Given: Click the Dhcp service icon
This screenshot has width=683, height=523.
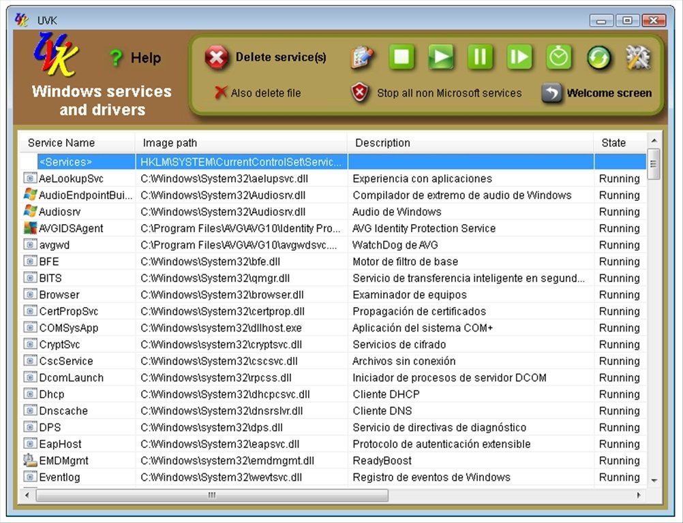Looking at the screenshot, I should (29, 394).
